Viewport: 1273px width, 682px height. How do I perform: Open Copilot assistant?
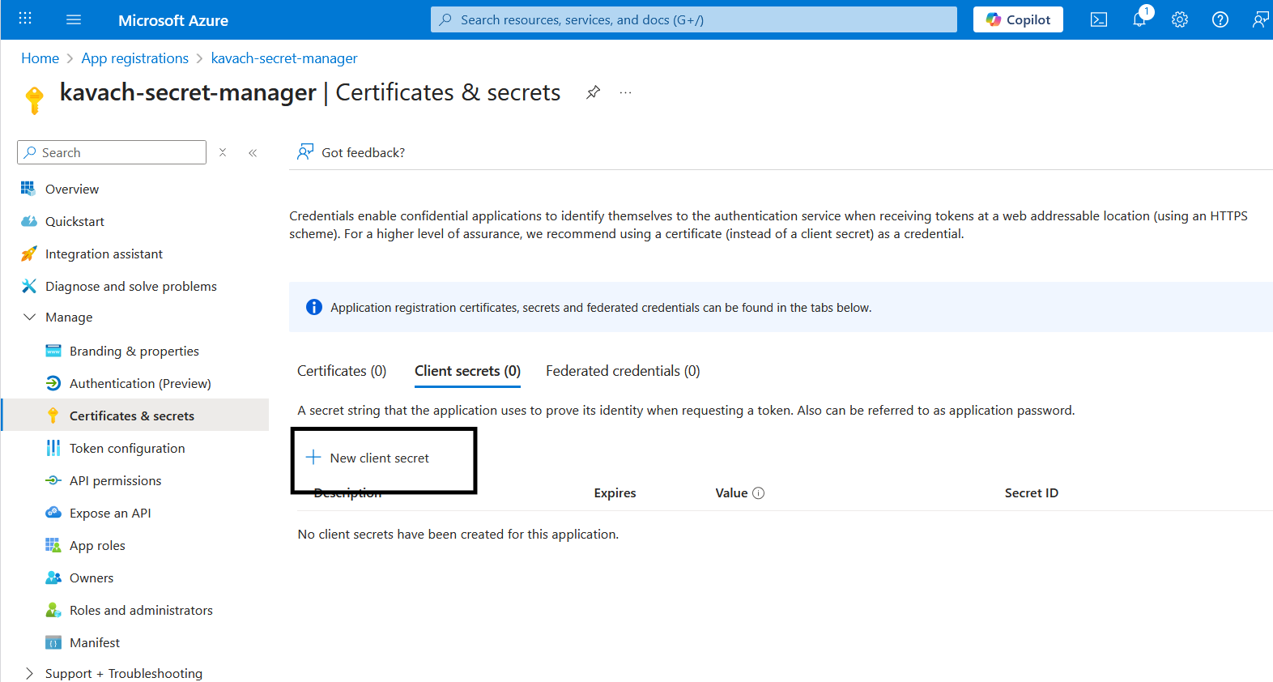[1018, 19]
